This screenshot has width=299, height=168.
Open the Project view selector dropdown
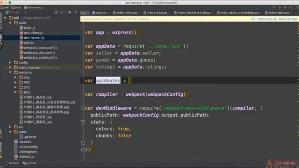coord(26,13)
